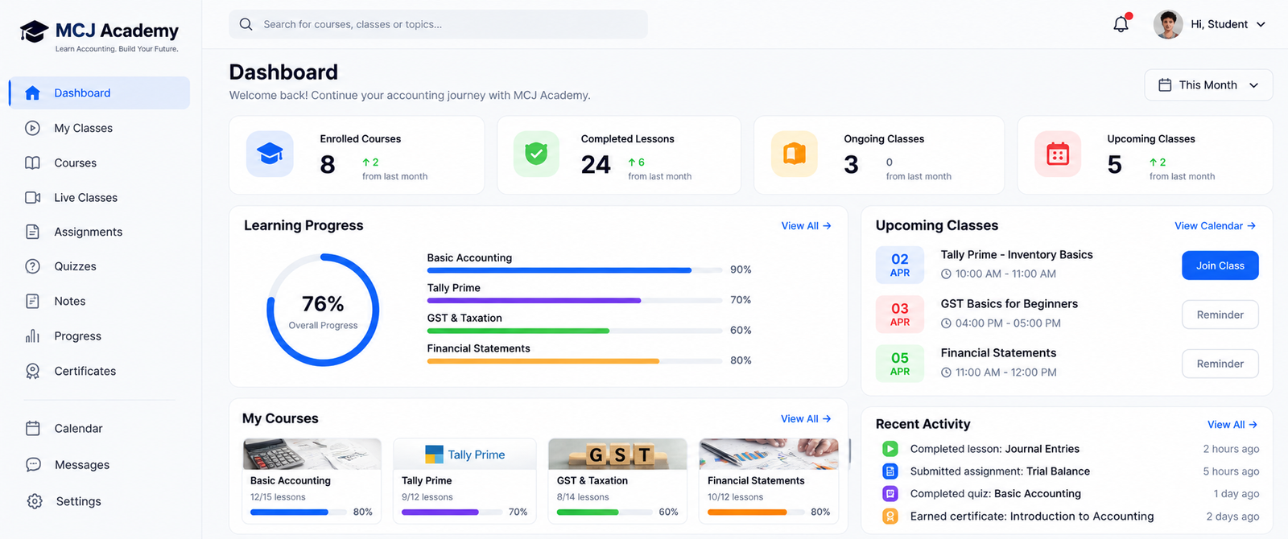Click the Completed Lessons shield icon
Screen dimensions: 1288x539
(x=536, y=154)
